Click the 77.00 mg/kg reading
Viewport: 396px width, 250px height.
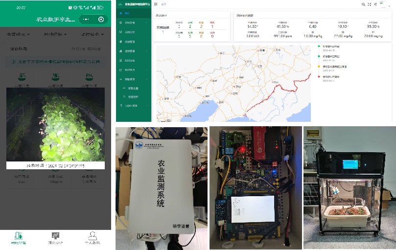click(343, 36)
